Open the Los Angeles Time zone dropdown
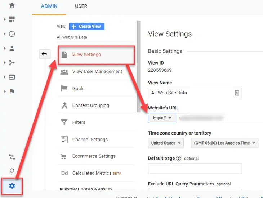The height and width of the screenshot is (198, 263). click(224, 143)
